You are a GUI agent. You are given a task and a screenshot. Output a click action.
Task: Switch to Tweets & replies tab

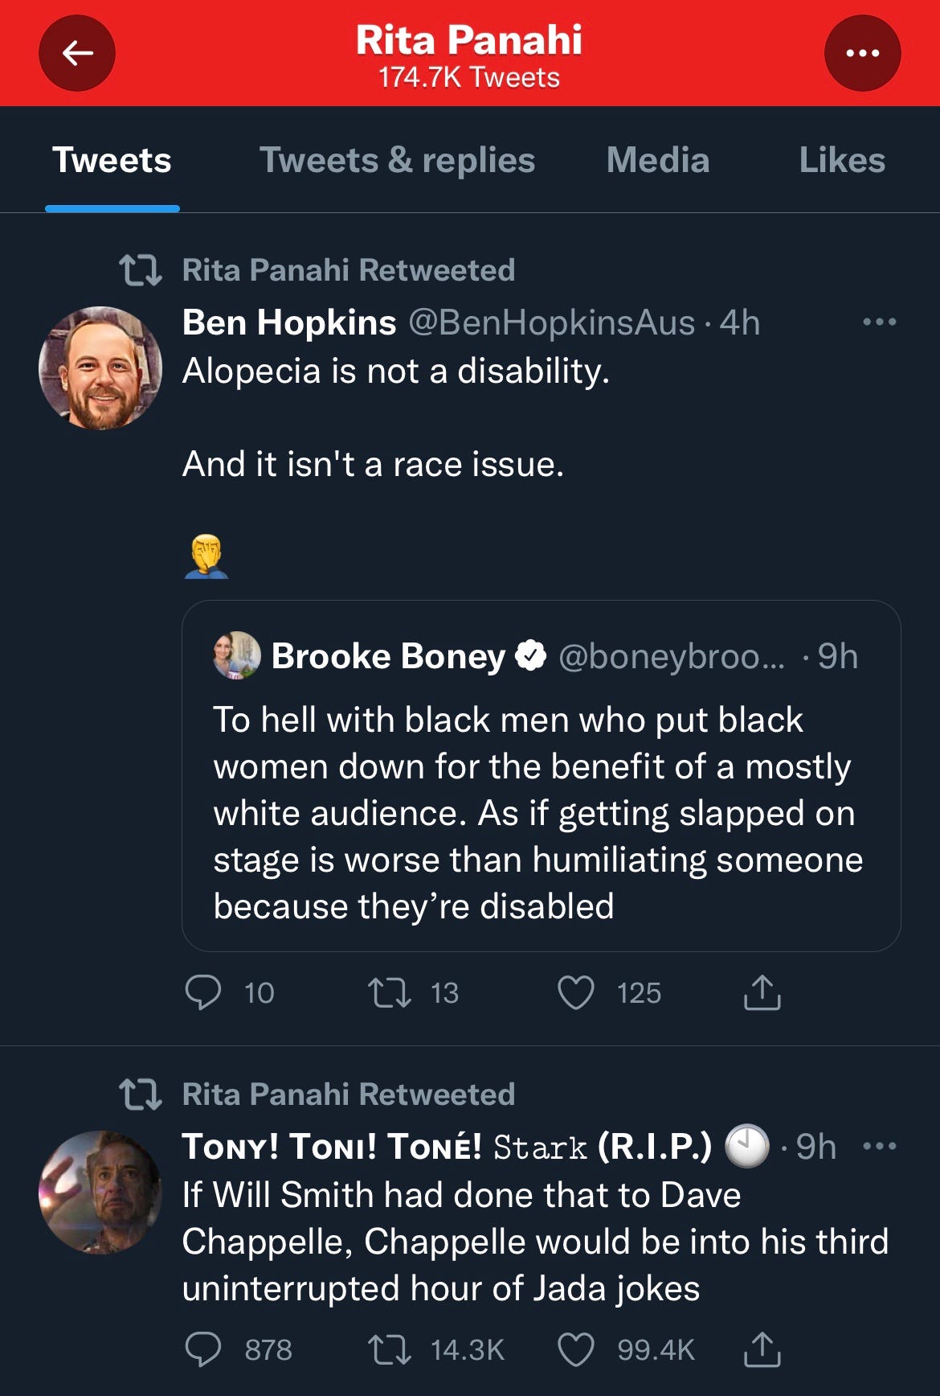[x=397, y=160]
